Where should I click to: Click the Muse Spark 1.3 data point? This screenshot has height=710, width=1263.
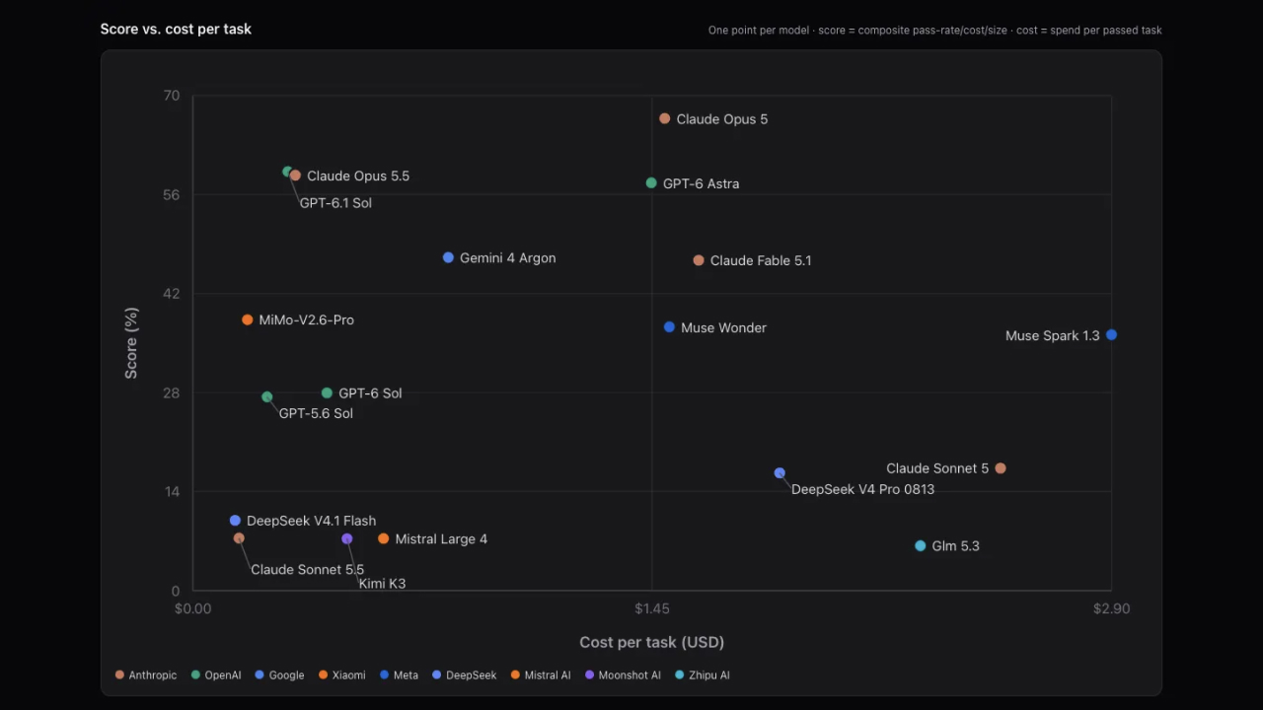(x=1111, y=335)
